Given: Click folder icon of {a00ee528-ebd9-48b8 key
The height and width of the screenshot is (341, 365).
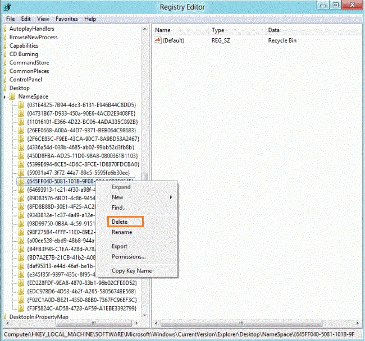Looking at the screenshot, I should coord(21,241).
